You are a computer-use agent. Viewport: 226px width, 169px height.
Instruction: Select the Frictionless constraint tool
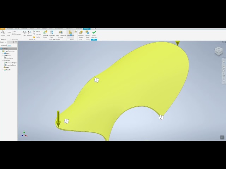tap(16, 34)
